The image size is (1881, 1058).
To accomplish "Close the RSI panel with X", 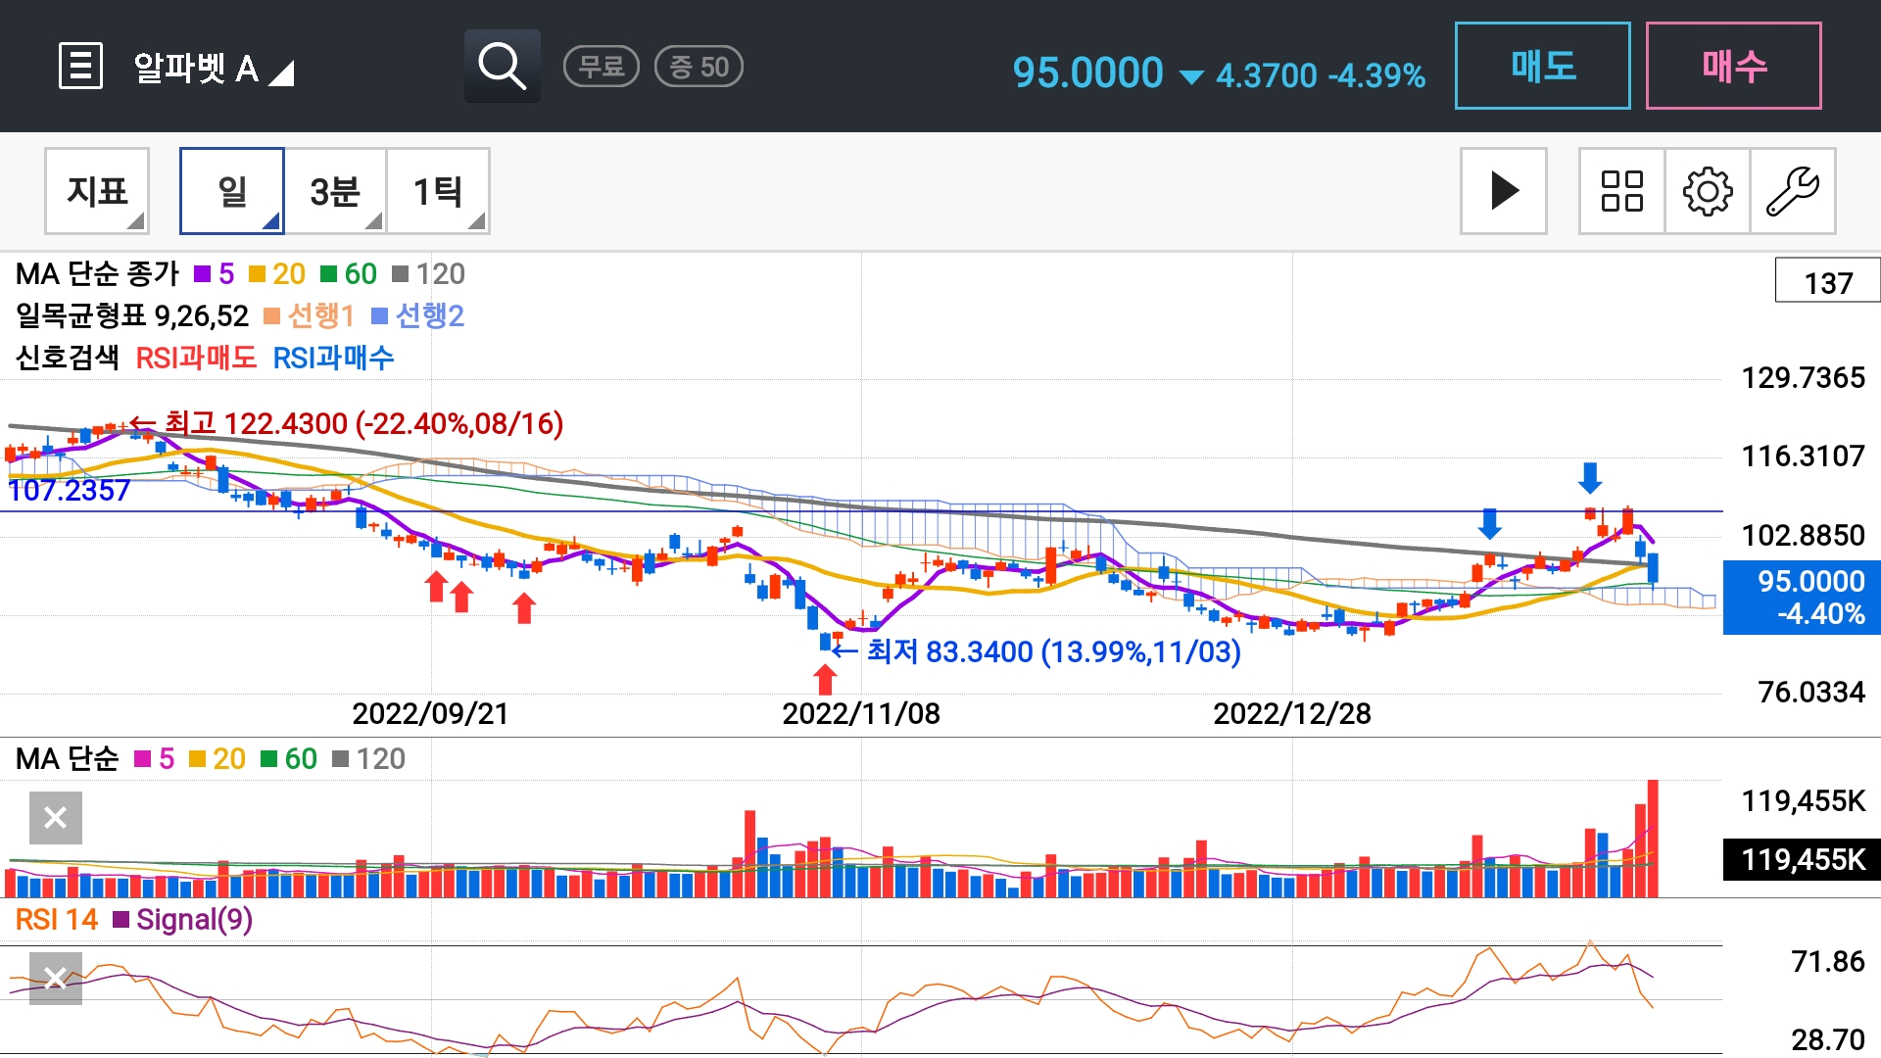I will coord(56,978).
